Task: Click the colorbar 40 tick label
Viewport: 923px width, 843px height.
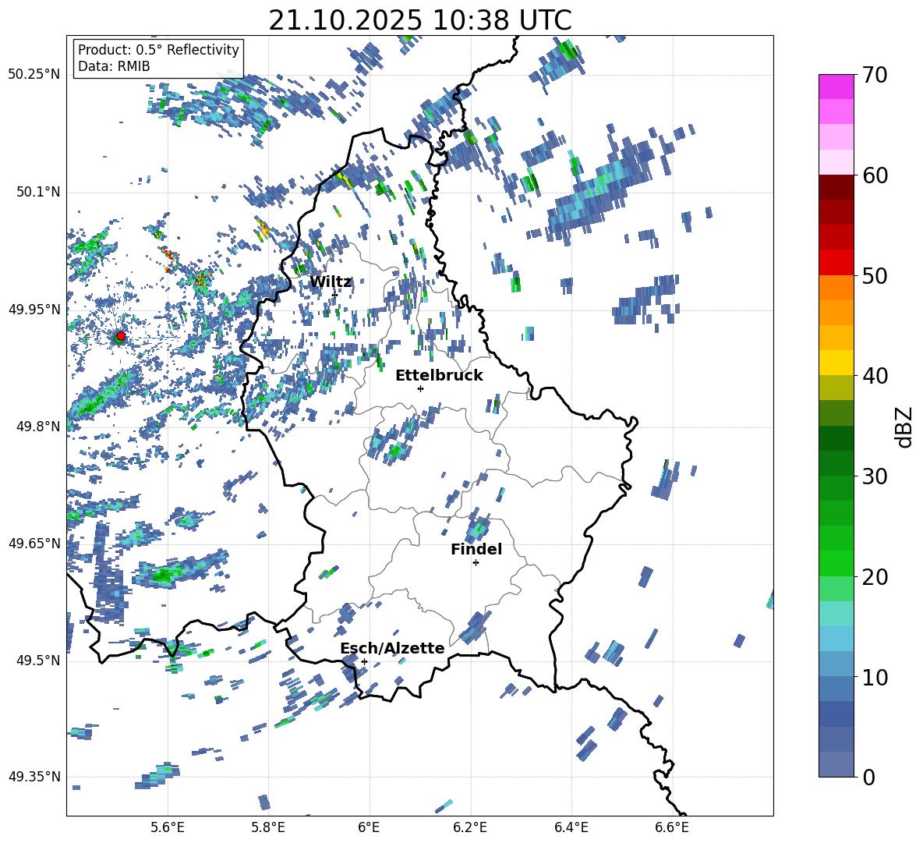Action: tap(875, 376)
